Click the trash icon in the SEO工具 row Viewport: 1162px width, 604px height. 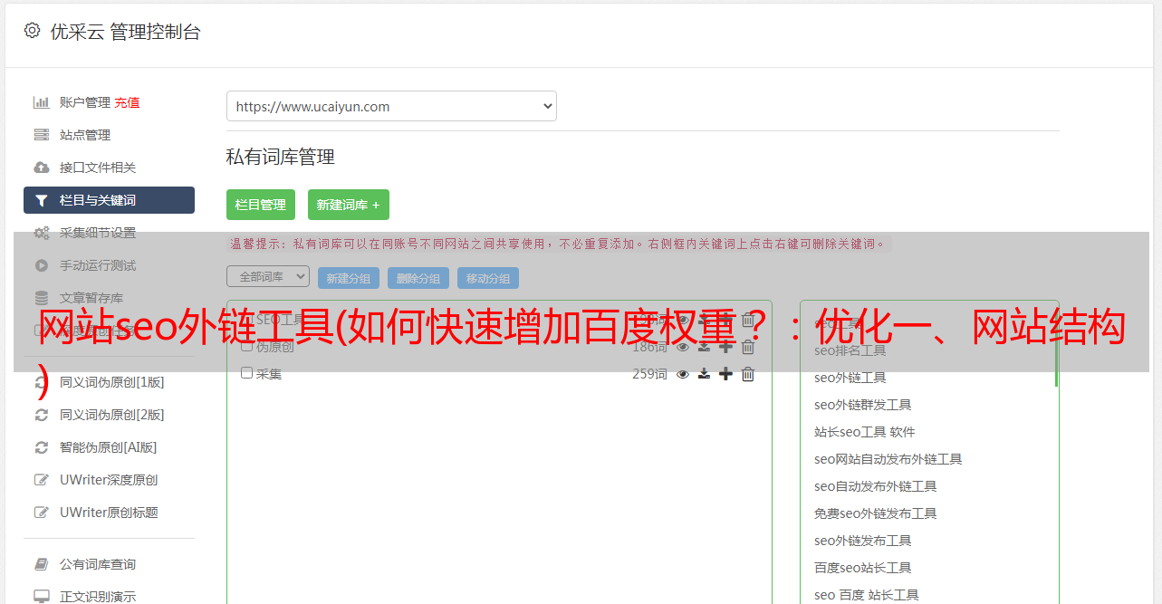748,320
